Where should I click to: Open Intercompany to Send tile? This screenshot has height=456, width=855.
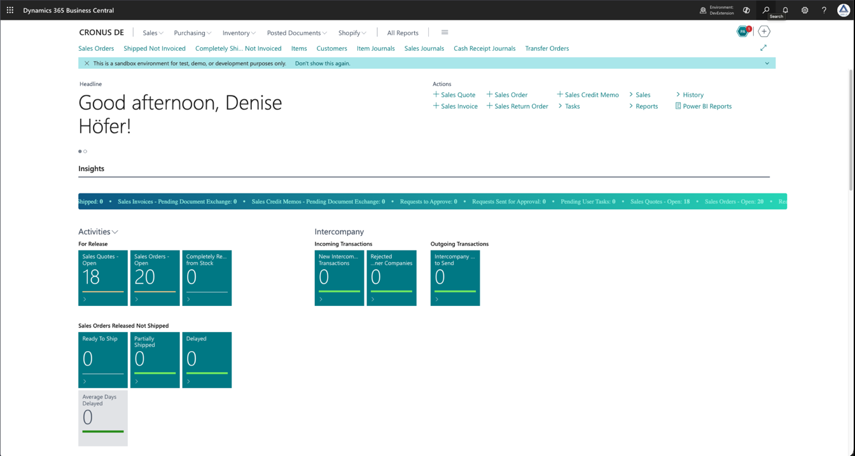455,278
